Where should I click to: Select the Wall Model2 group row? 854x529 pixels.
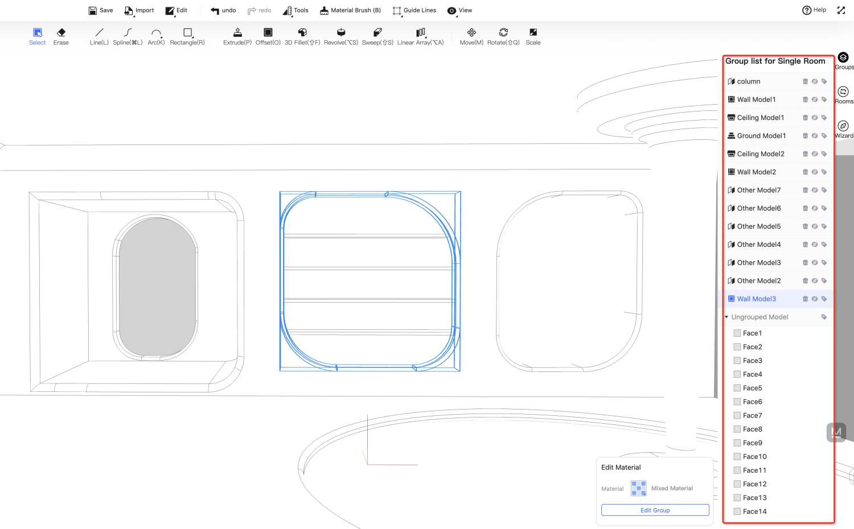[x=777, y=172]
